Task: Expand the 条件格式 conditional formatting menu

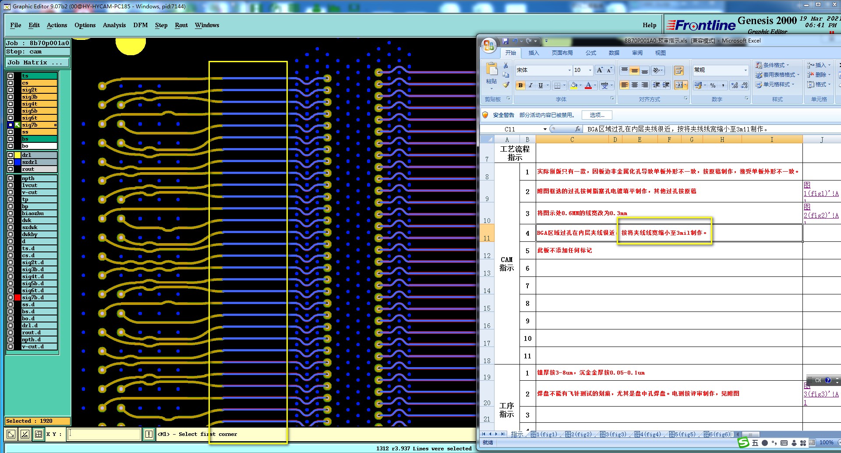Action: [x=774, y=65]
